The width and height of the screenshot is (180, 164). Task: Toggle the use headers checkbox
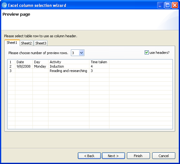pos(147,53)
